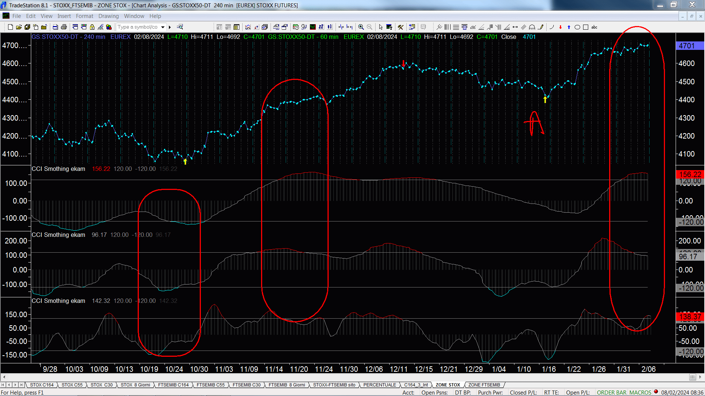This screenshot has height=396, width=705.
Task: Click the command line run arrow
Action: (170, 27)
